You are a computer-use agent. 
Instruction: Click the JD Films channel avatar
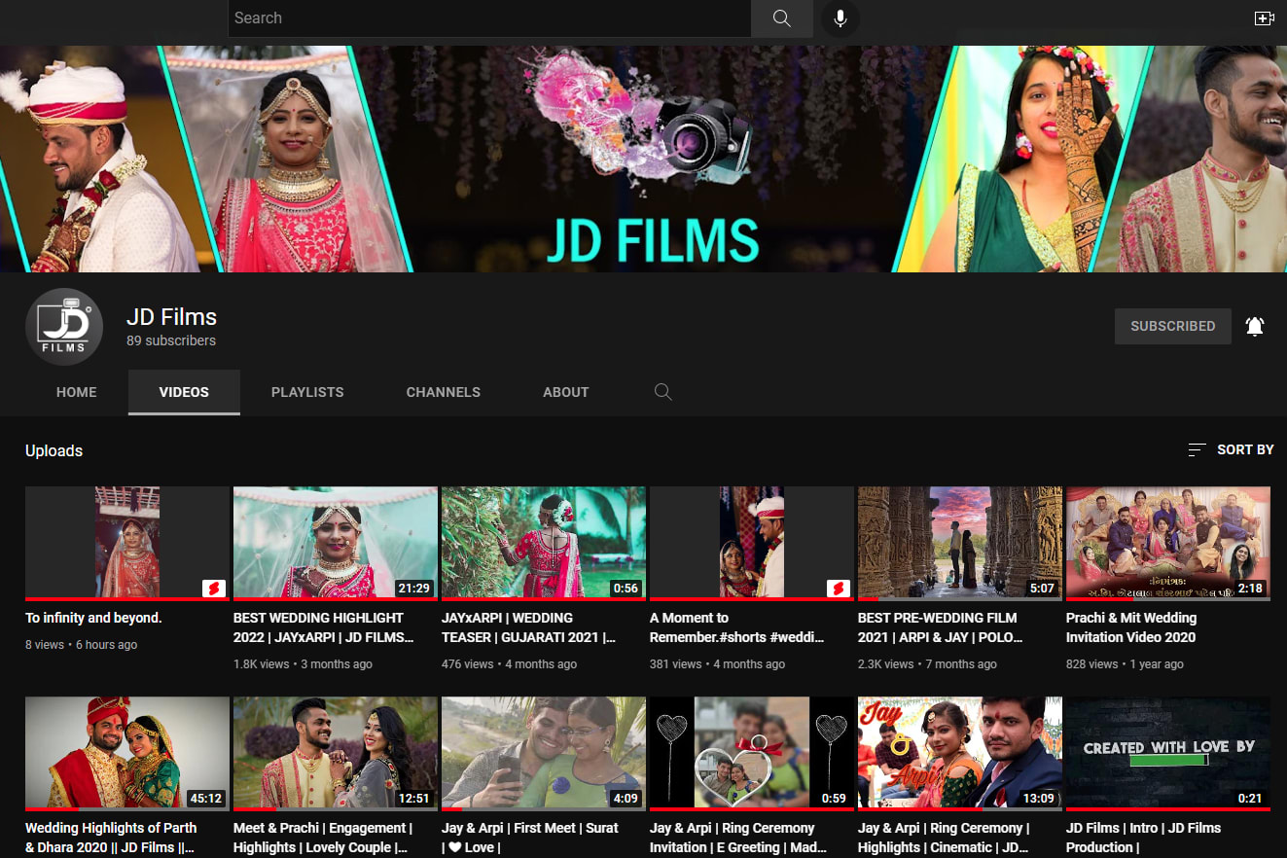[x=64, y=327]
